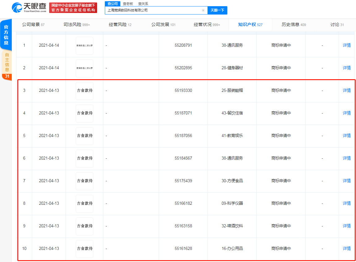The width and height of the screenshot is (356, 262).
Task: Open trademark image thumbnail in row 2
Action: [84, 68]
